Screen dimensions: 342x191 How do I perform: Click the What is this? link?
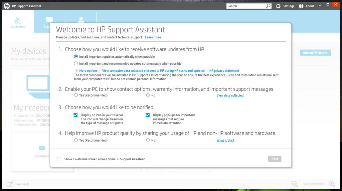(225, 141)
